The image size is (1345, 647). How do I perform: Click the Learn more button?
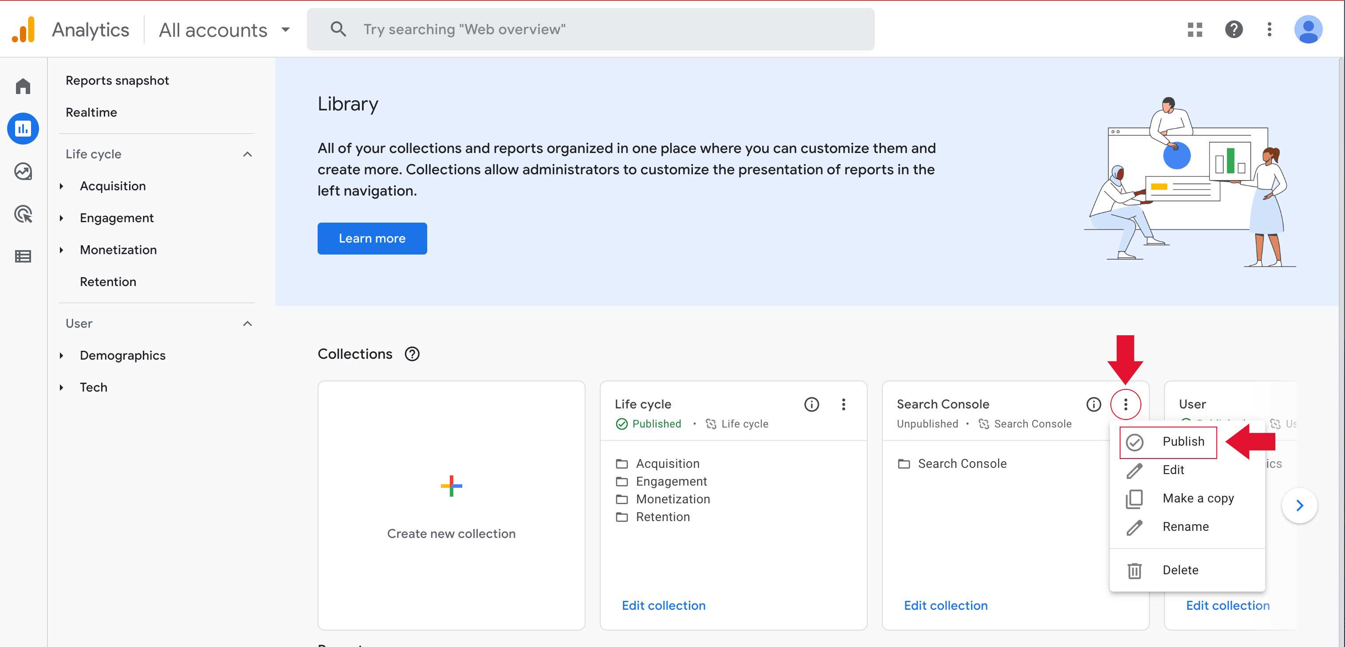point(372,239)
